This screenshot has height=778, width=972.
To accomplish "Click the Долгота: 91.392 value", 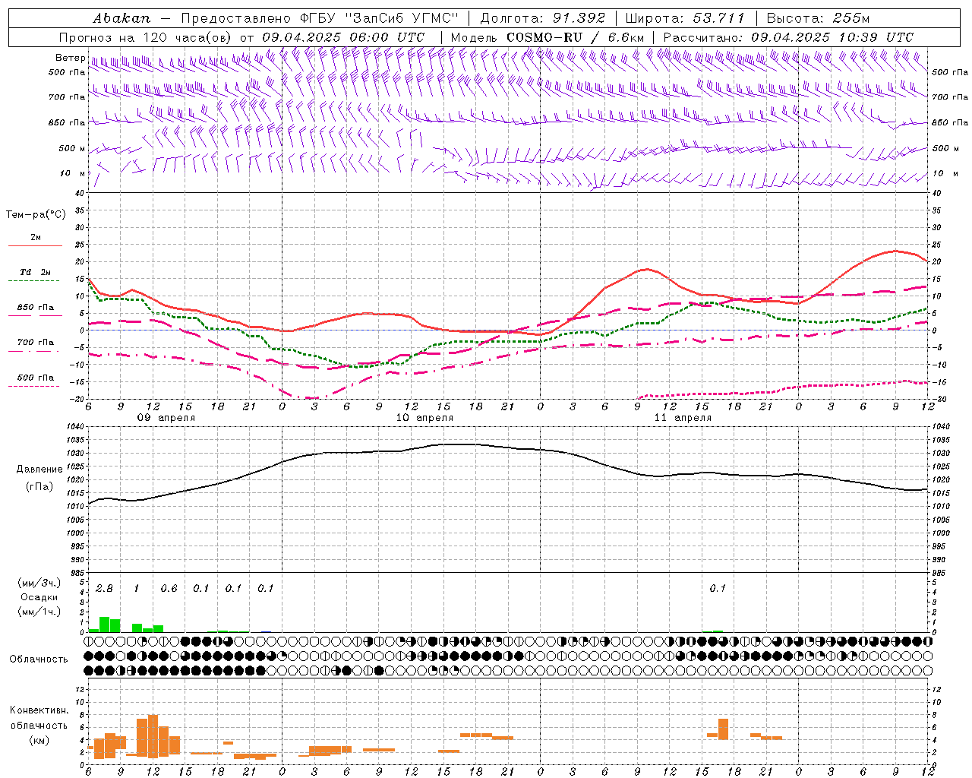I will click(x=543, y=18).
